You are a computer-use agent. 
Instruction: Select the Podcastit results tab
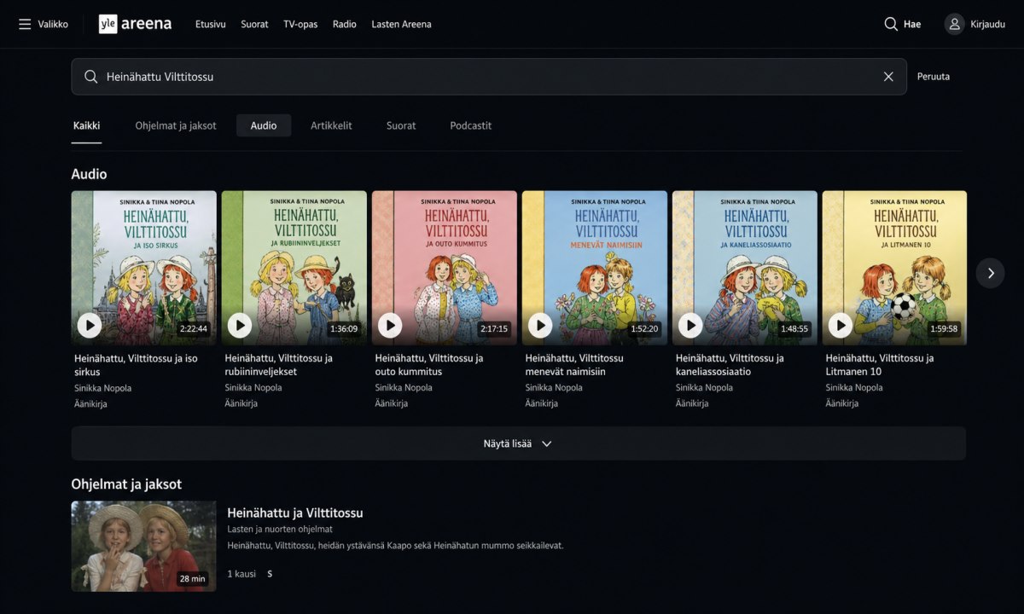pos(471,125)
